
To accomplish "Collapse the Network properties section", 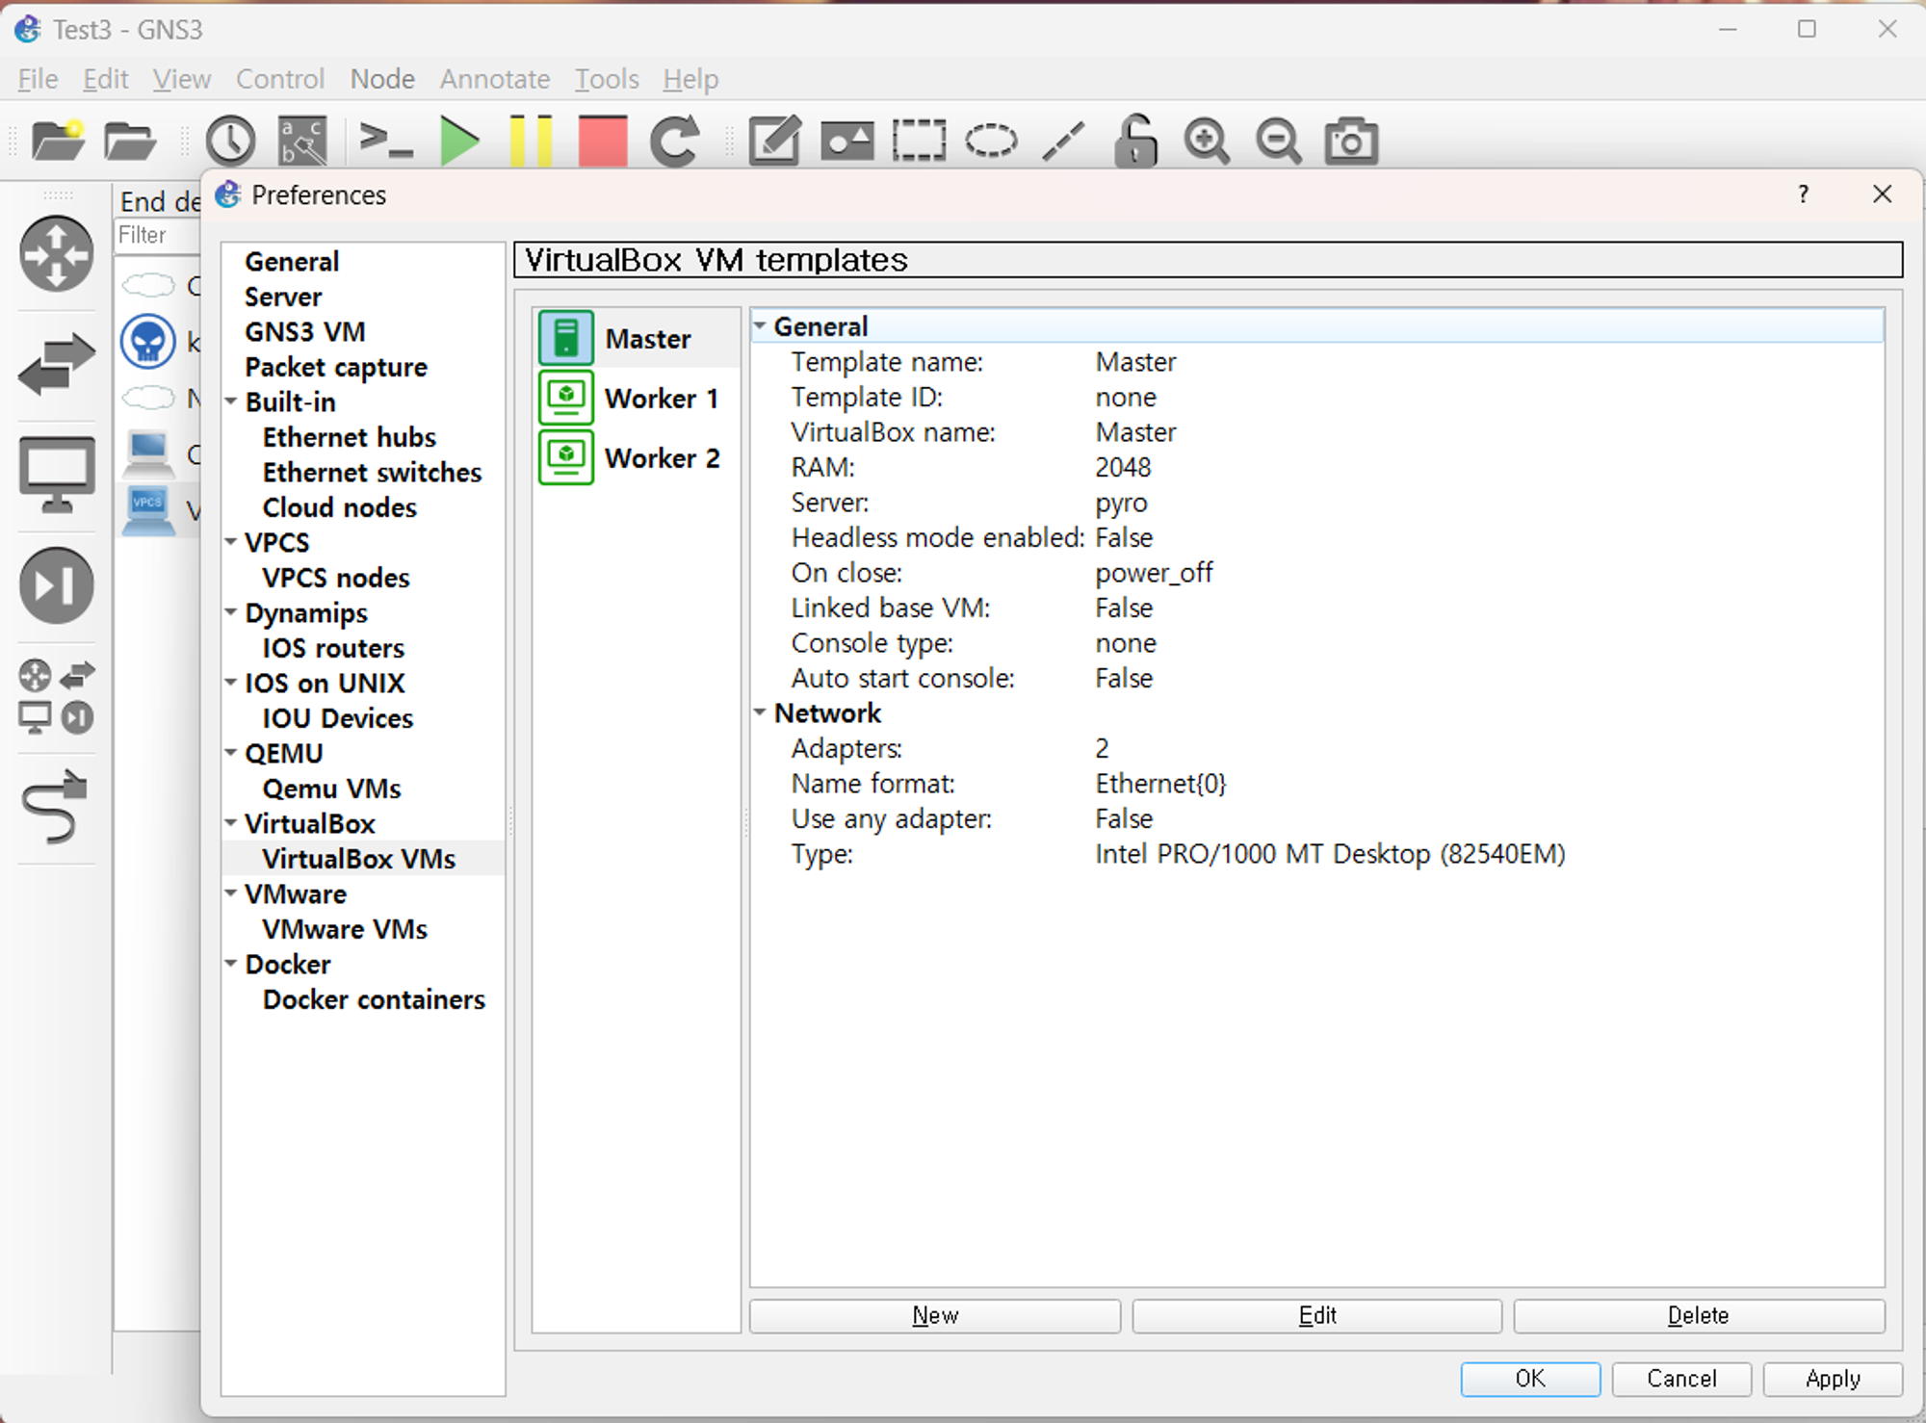I will click(760, 712).
